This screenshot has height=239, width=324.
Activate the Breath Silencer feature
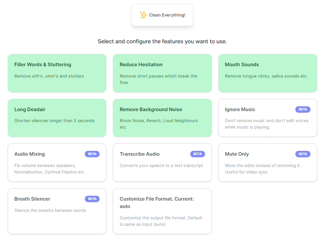(57, 211)
